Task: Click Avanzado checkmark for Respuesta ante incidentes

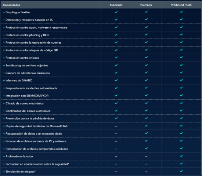Action: click(x=116, y=88)
